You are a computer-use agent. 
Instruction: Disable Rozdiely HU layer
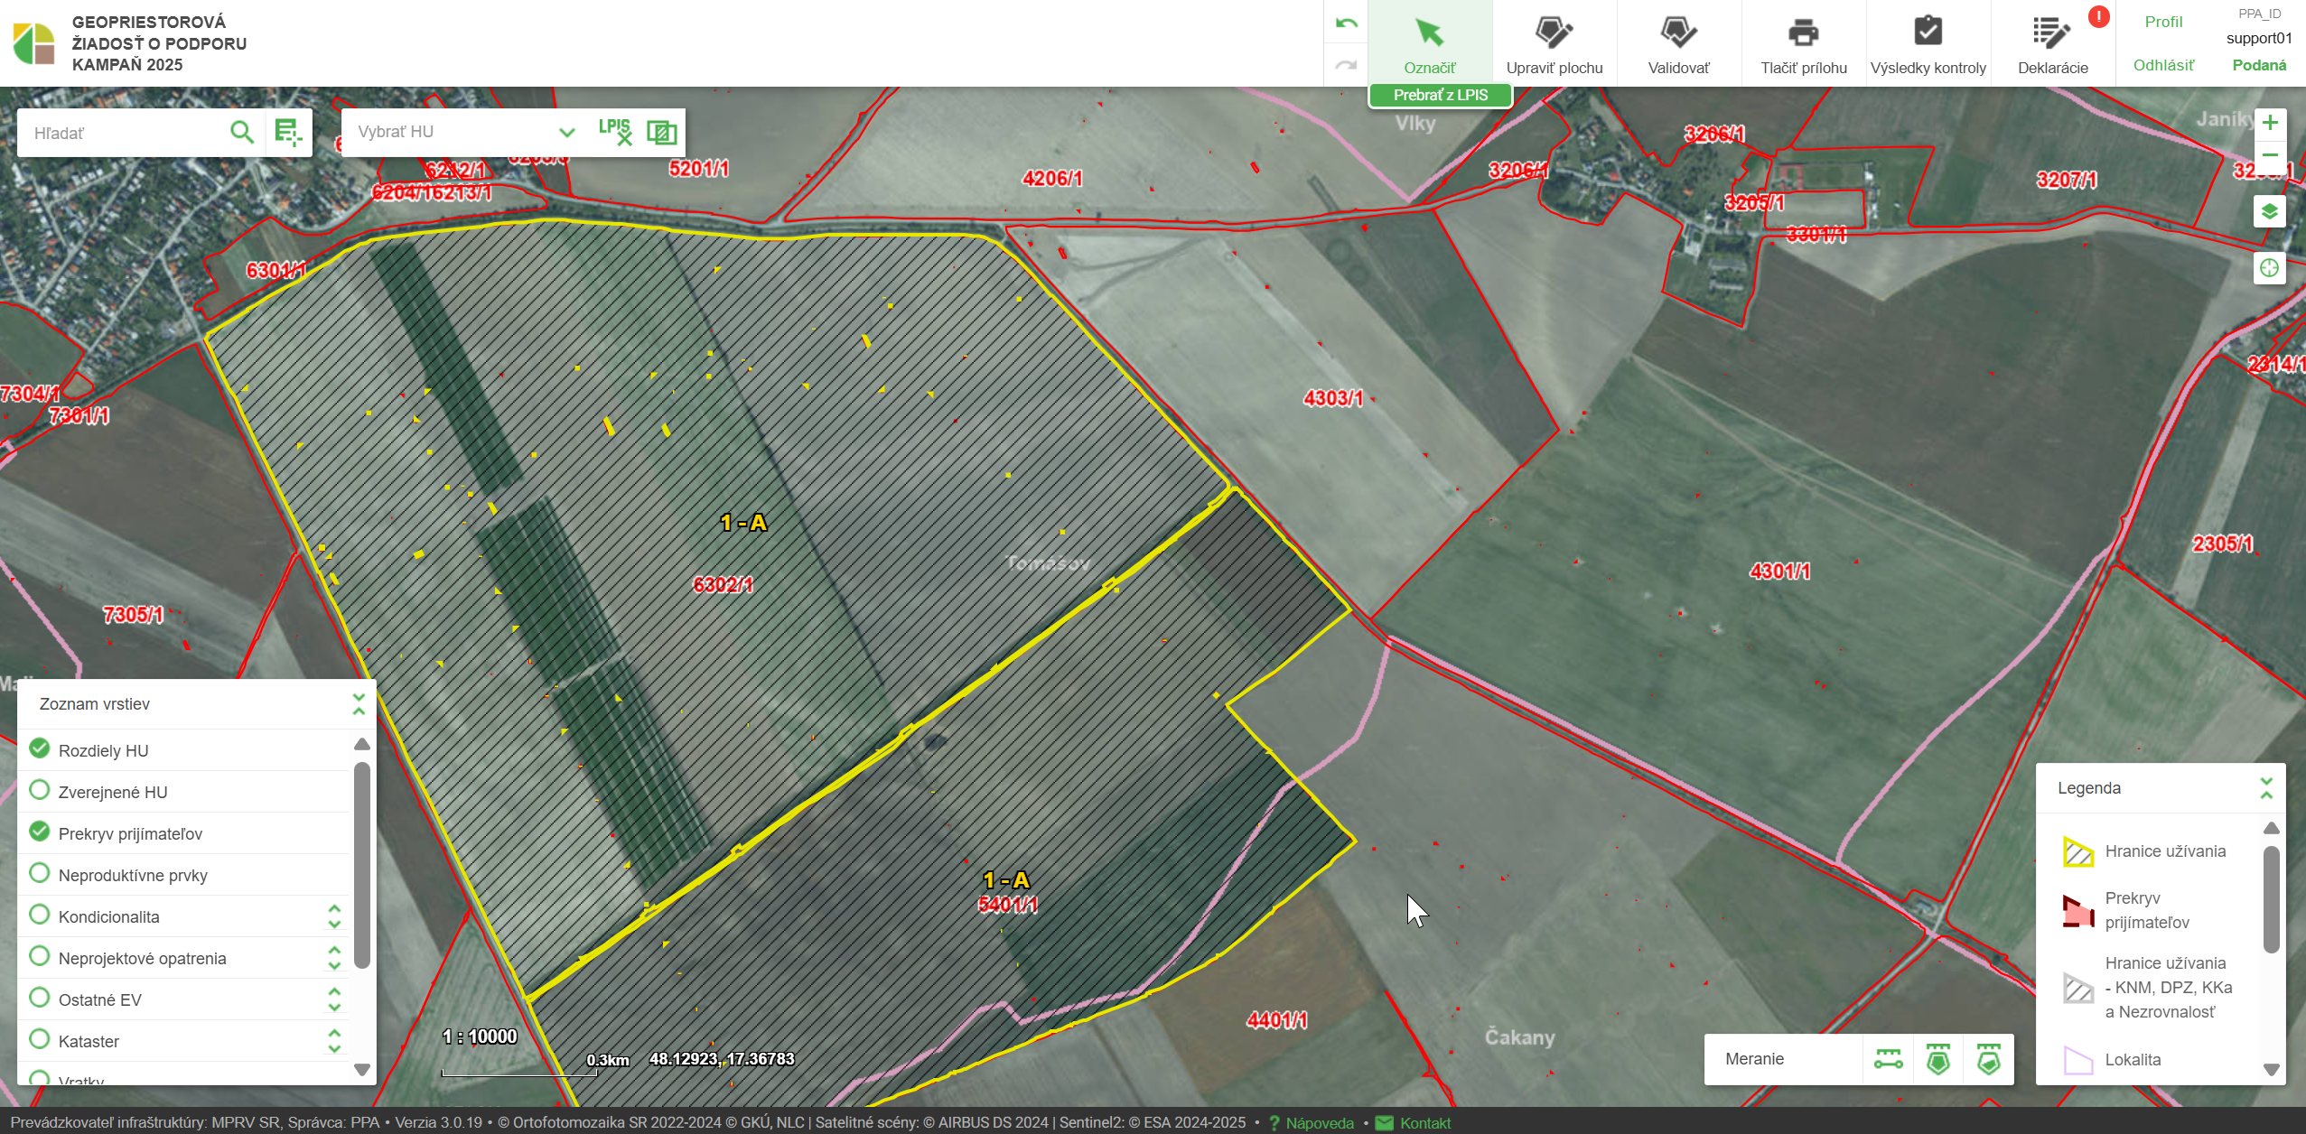[39, 748]
